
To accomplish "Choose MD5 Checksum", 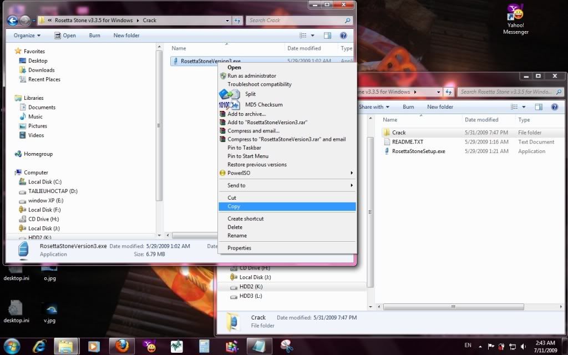I will [288, 105].
